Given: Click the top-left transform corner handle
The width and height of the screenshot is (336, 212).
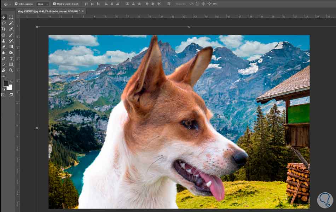Looking at the screenshot, I should tap(37, 27).
